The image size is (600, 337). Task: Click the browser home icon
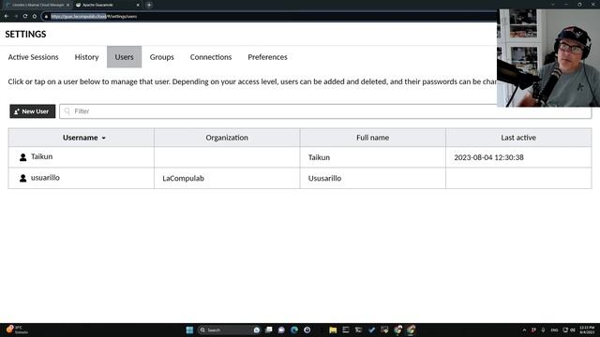(35, 16)
